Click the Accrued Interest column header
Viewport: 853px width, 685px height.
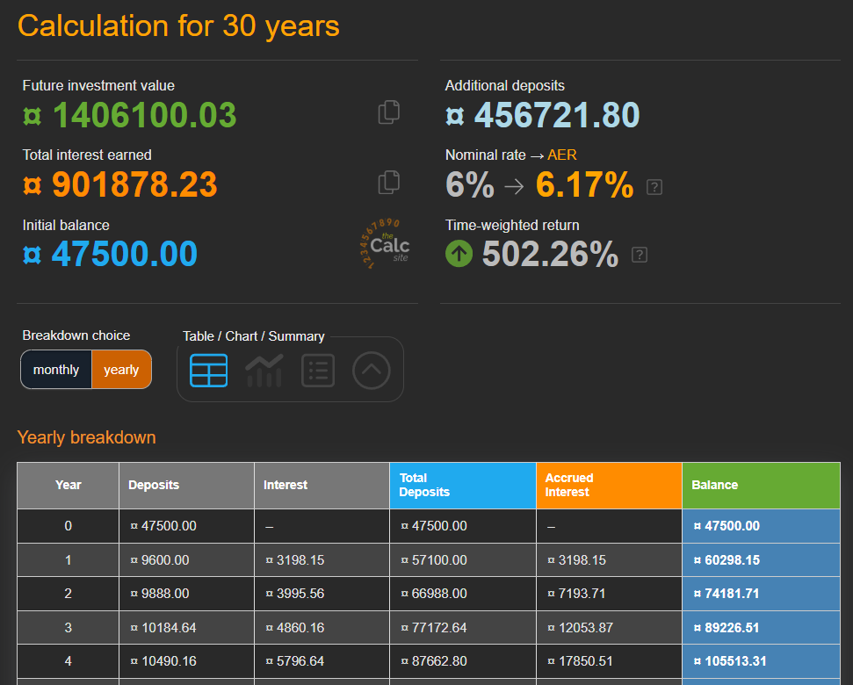pyautogui.click(x=609, y=485)
